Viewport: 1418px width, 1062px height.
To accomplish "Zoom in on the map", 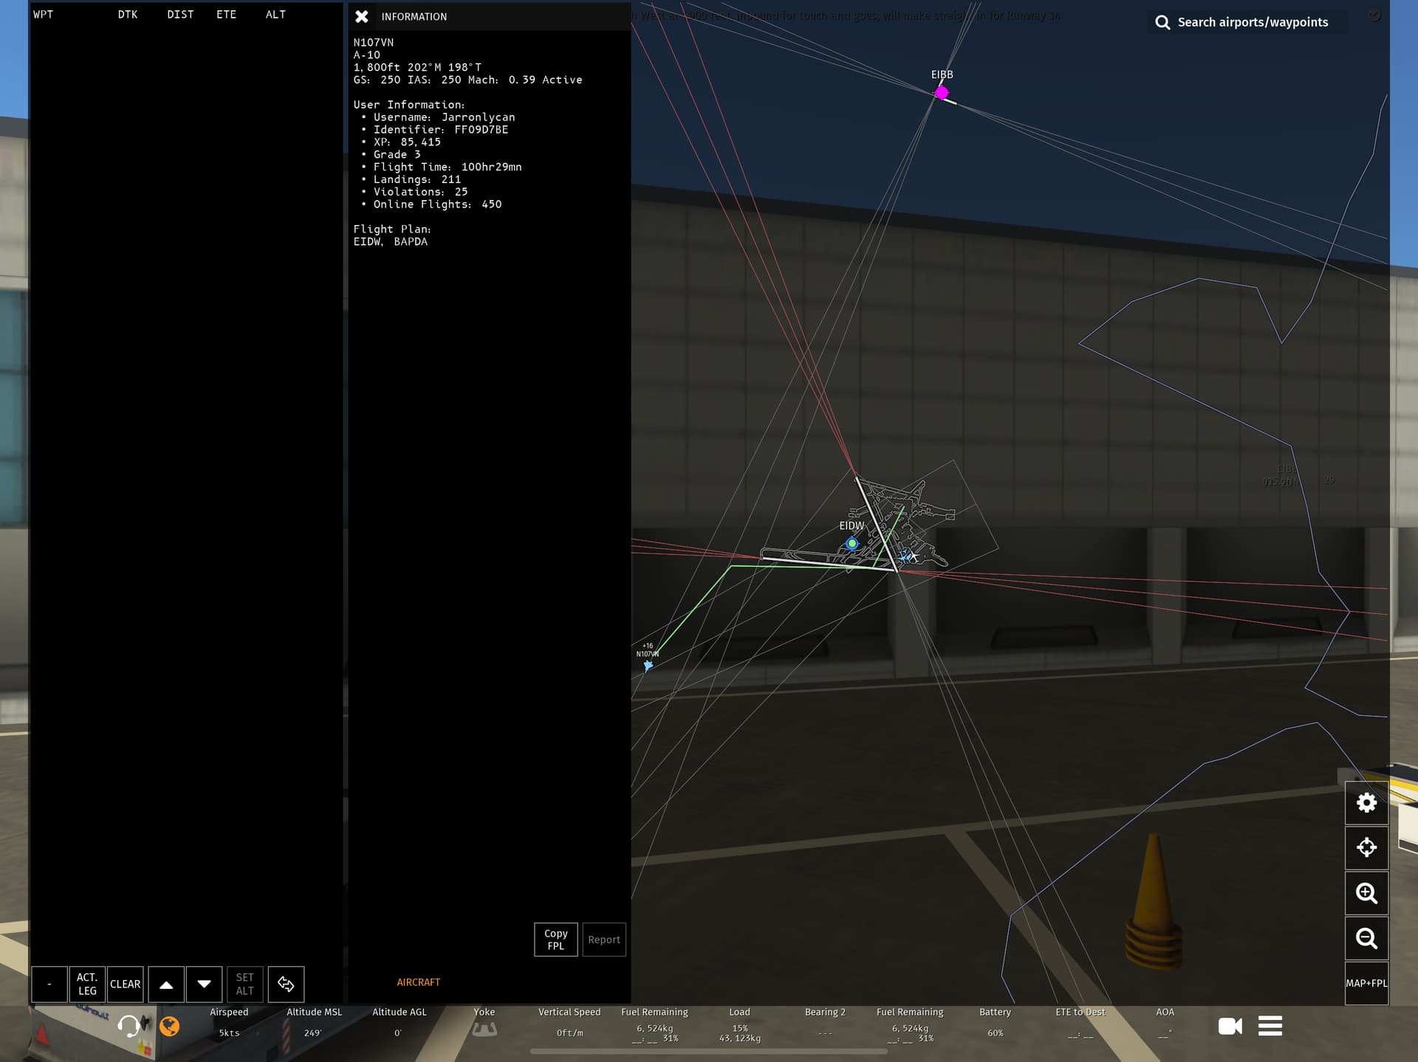I will [x=1366, y=893].
